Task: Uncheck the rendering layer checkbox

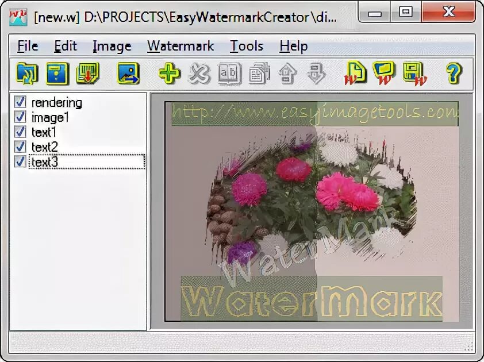Action: [20, 102]
